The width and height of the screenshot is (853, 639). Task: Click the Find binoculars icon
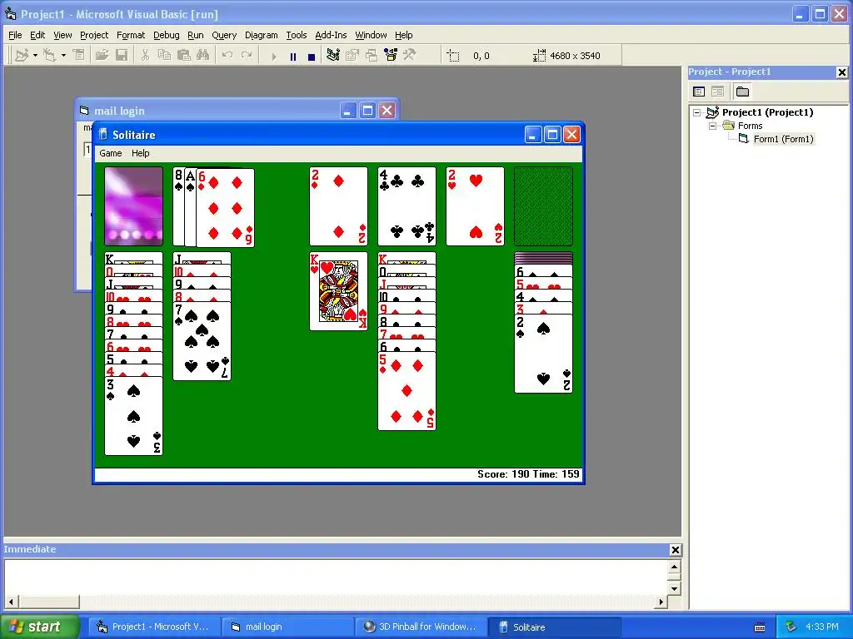pos(203,55)
